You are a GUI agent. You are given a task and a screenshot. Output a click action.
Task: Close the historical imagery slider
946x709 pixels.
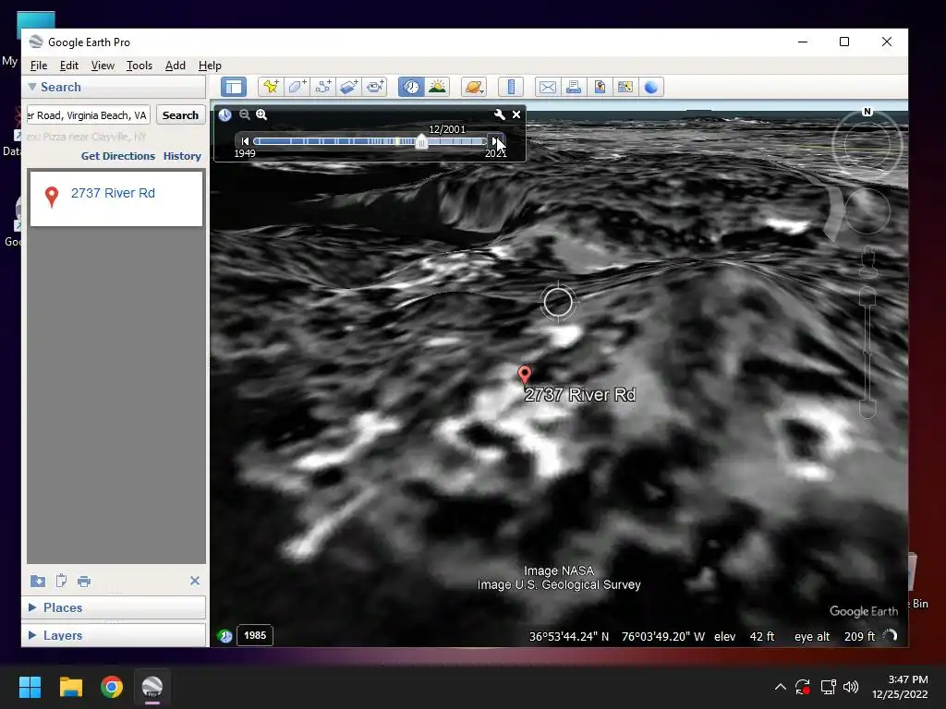pyautogui.click(x=516, y=114)
